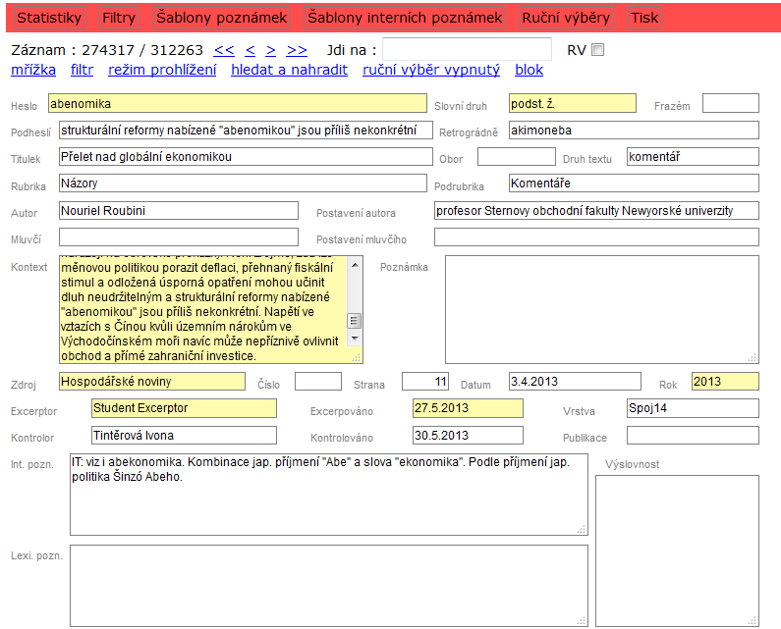The height and width of the screenshot is (629, 781).
Task: Click the empty Mluvčí field
Action: 179,236
